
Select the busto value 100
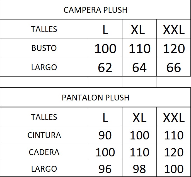point(105,49)
